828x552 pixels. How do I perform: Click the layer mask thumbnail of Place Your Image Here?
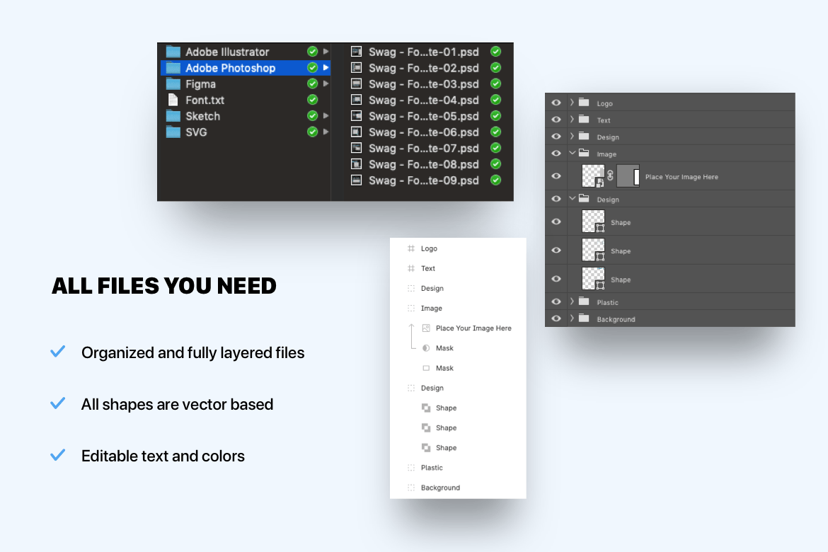point(628,176)
